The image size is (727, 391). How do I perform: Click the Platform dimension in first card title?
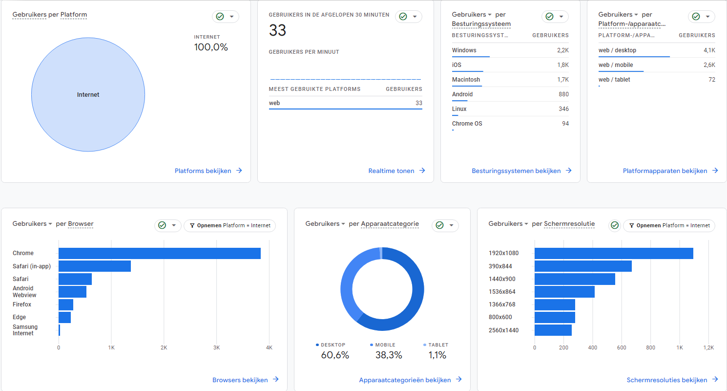click(74, 15)
